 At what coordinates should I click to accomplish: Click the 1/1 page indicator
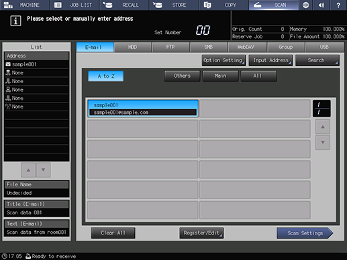[x=321, y=109]
